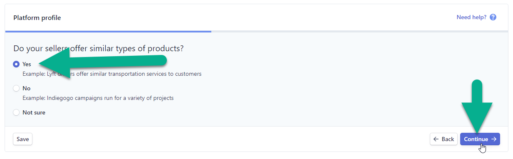Click the No option label text

(x=26, y=88)
